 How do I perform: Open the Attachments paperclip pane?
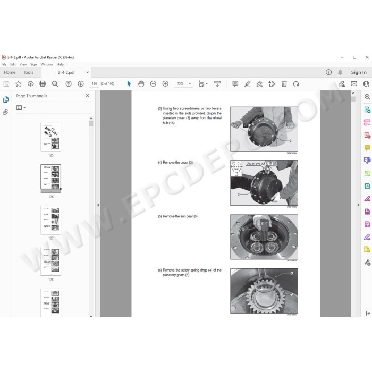(x=5, y=112)
